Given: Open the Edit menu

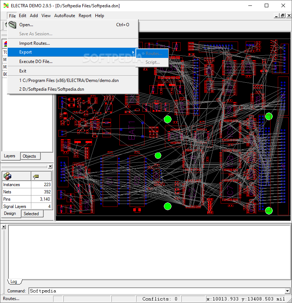Looking at the screenshot, I should (x=23, y=16).
